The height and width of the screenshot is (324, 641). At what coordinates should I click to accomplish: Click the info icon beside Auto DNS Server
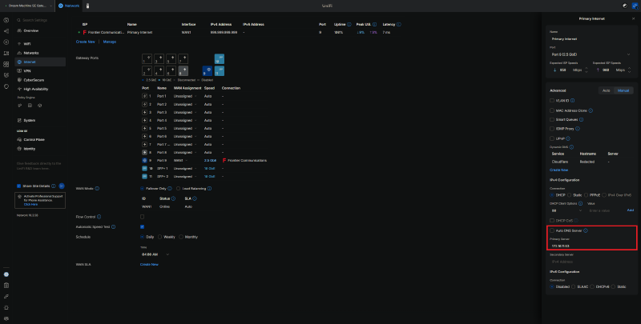[586, 230]
